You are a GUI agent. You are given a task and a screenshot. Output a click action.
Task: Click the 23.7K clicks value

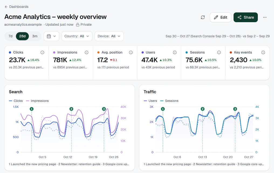click(x=17, y=60)
